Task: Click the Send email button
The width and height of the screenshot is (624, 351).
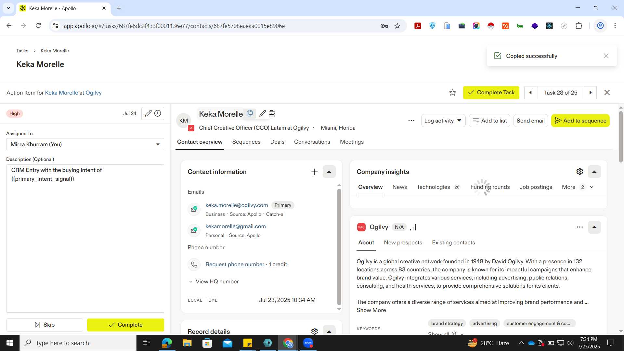Action: 530,121
